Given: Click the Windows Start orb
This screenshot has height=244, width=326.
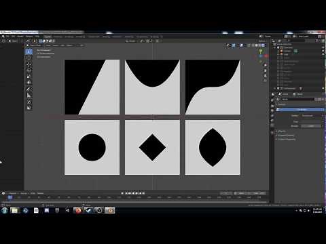Looking at the screenshot, I should pos(5,210).
